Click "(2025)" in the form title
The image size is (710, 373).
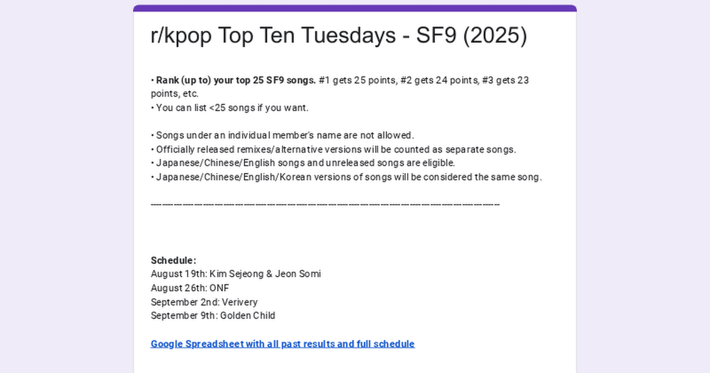coord(493,36)
